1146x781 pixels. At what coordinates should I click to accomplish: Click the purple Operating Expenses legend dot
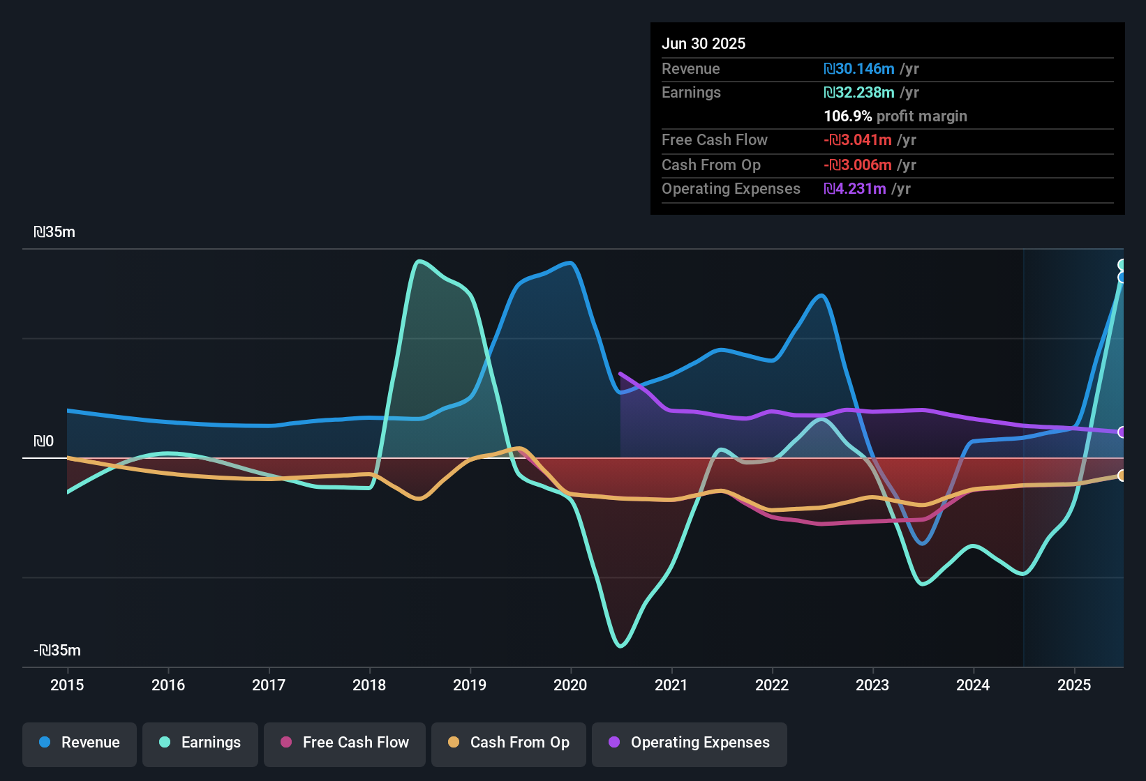point(615,743)
